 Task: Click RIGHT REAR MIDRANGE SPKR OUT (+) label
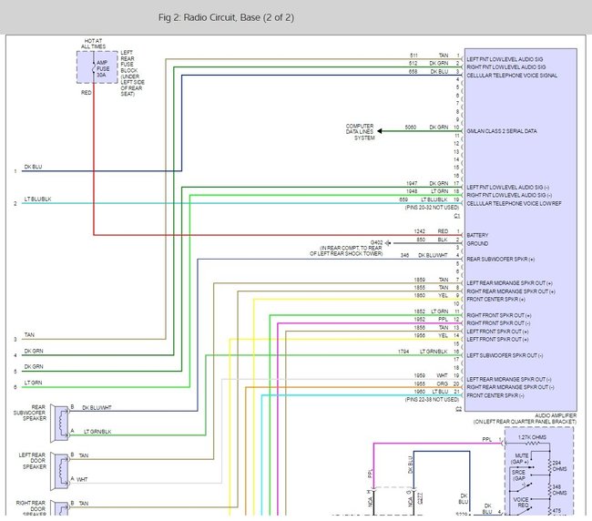(x=511, y=291)
